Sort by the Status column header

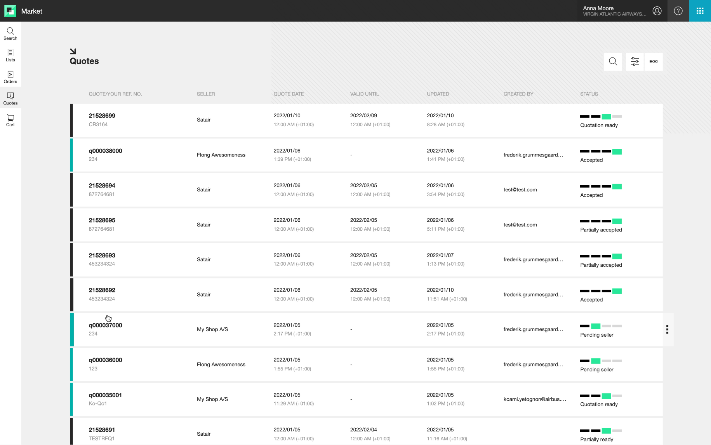[x=589, y=94]
